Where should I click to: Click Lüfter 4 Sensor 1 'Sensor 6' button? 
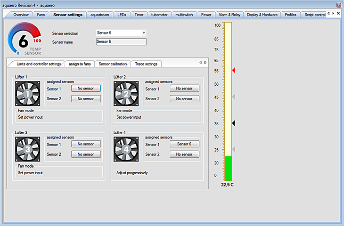tap(184, 144)
